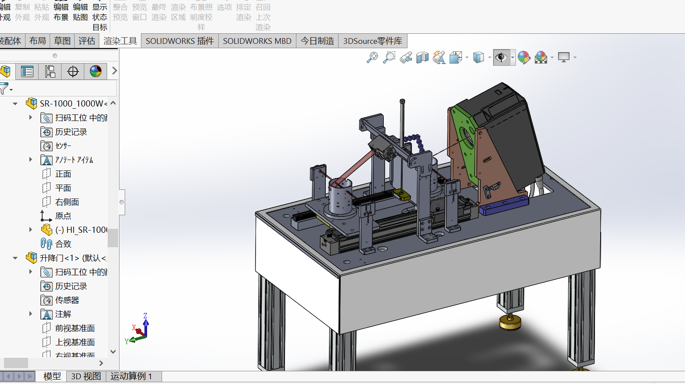
Task: Open the DisplayManager color ball tab
Action: click(x=96, y=71)
